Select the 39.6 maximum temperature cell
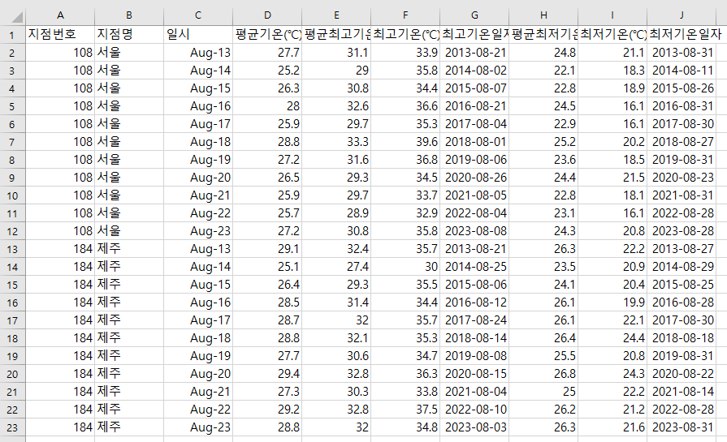Screen dimensions: 727x442 click(x=405, y=142)
